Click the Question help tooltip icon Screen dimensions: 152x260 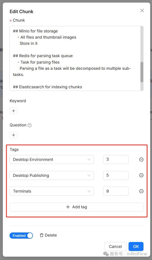[30, 125]
